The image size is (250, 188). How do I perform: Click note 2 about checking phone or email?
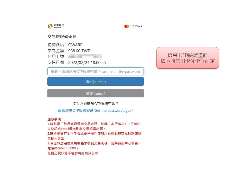[94, 136]
